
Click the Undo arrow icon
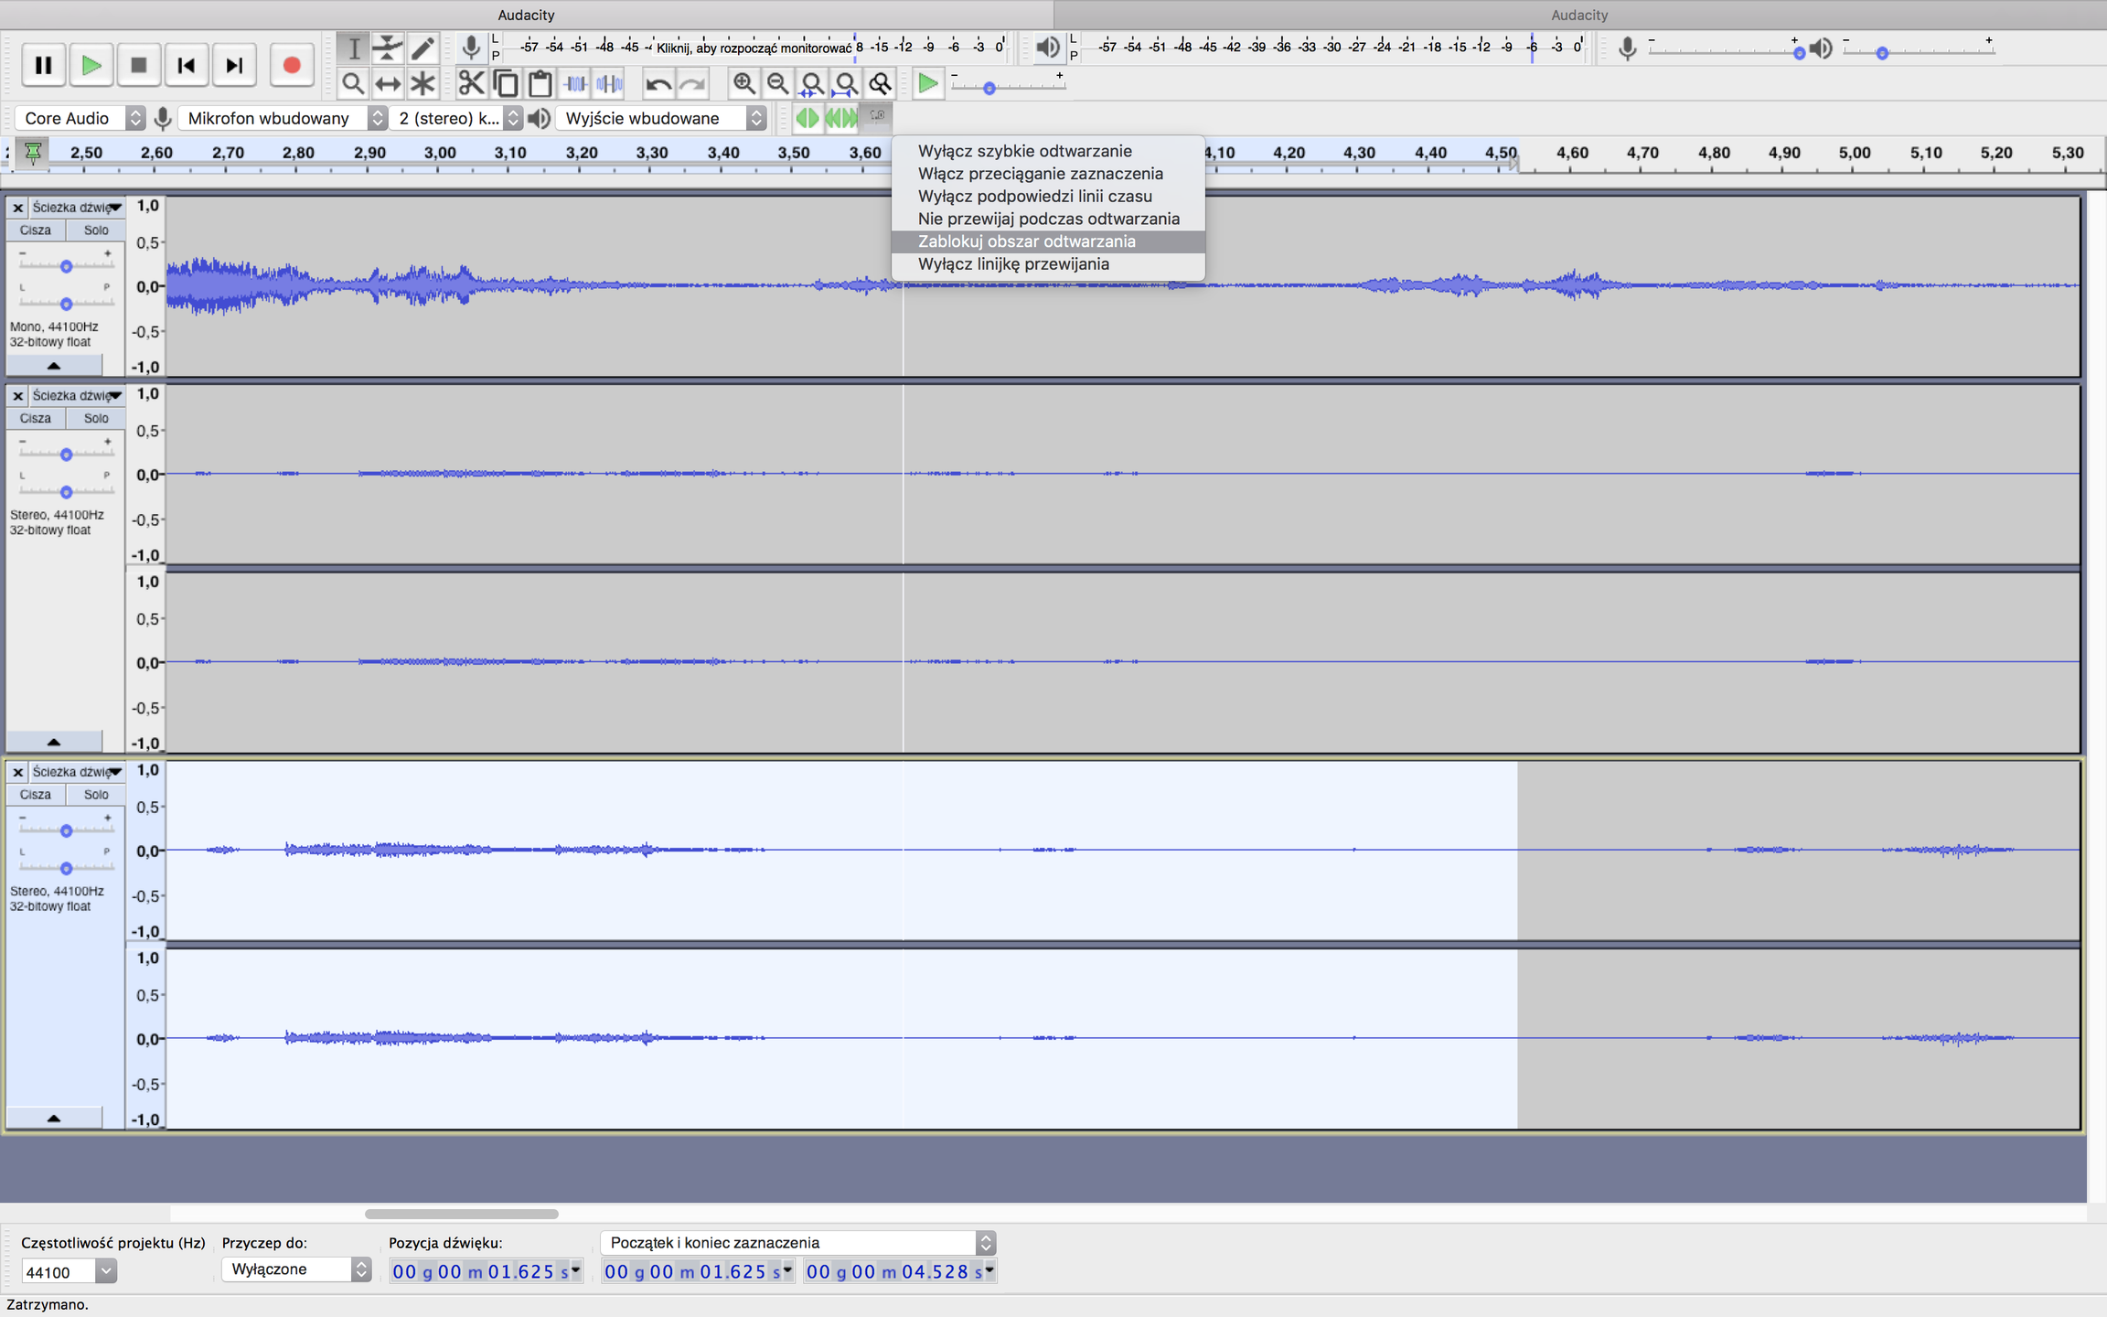(658, 84)
